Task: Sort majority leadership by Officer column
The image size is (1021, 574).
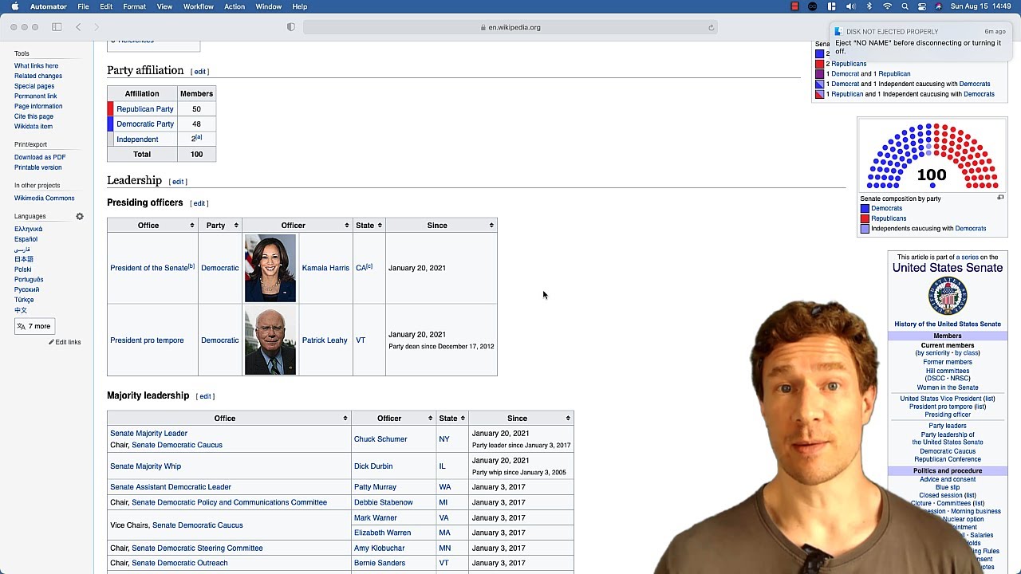Action: tap(430, 419)
